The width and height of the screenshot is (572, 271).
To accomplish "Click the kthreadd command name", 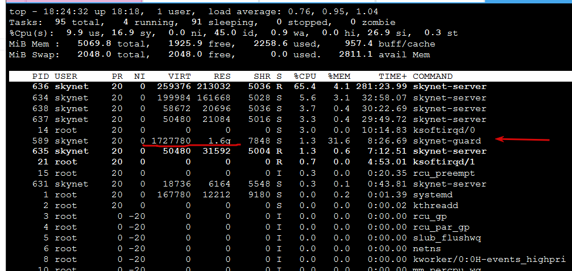I will point(436,206).
